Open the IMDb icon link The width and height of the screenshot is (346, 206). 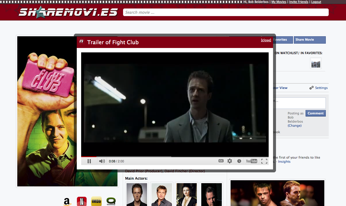[x=96, y=201]
